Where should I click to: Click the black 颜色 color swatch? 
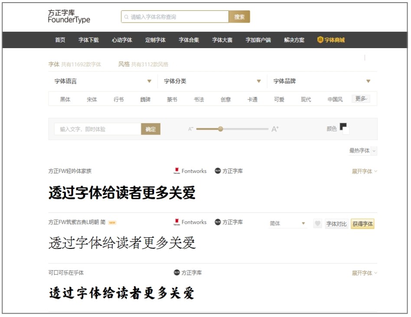click(343, 127)
